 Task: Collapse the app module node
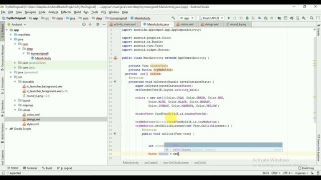7,30
